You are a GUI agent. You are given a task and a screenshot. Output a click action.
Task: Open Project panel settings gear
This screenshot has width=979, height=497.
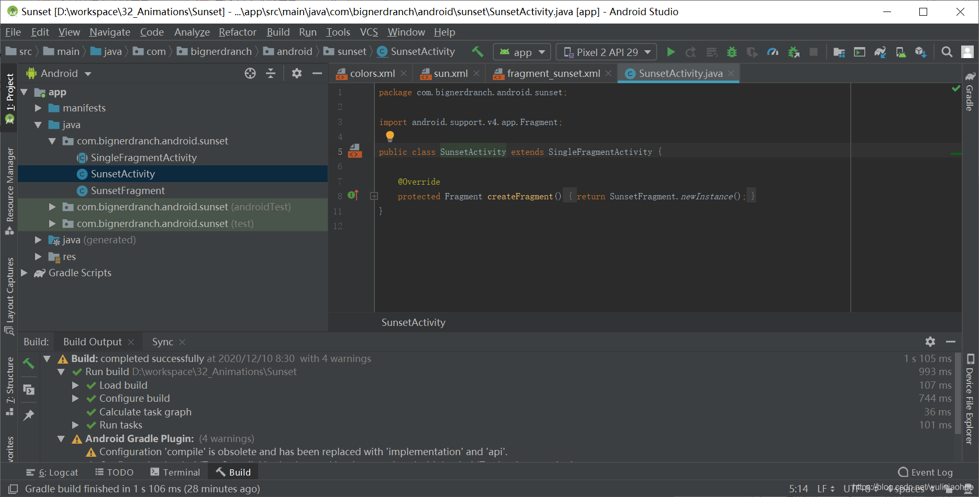(297, 73)
